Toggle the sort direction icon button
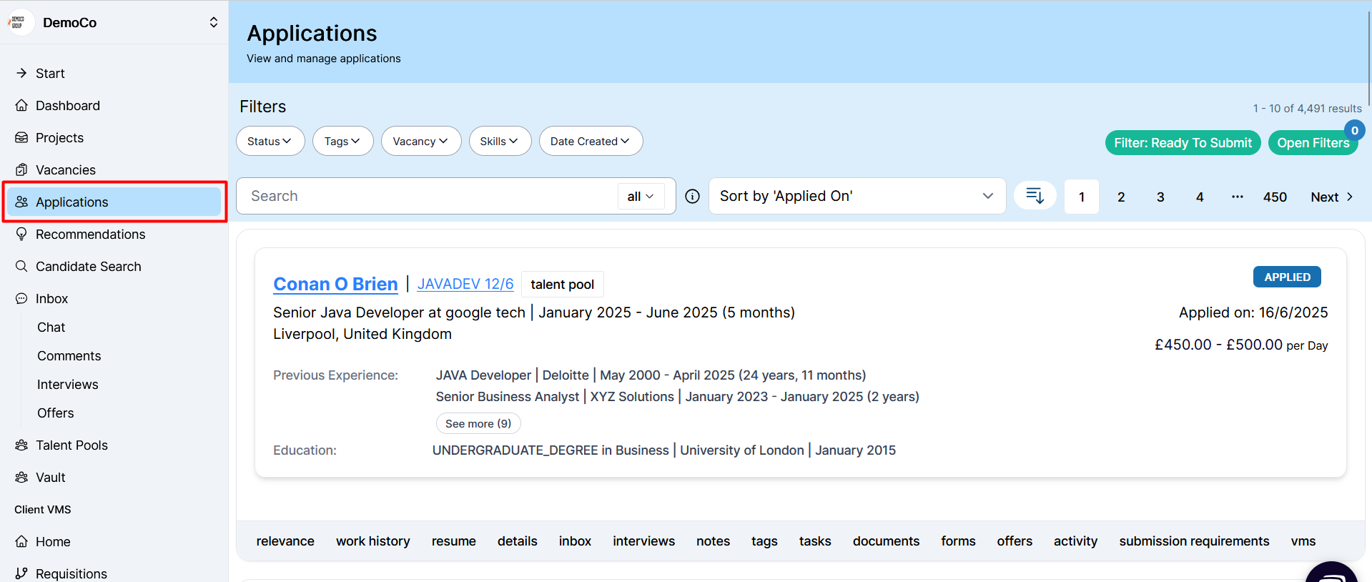This screenshot has width=1372, height=582. [1035, 195]
